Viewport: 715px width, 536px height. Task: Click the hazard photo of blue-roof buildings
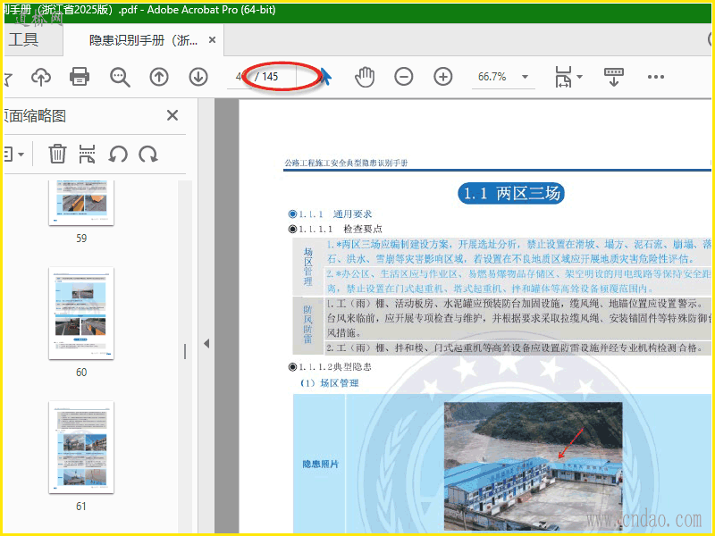[x=534, y=466]
